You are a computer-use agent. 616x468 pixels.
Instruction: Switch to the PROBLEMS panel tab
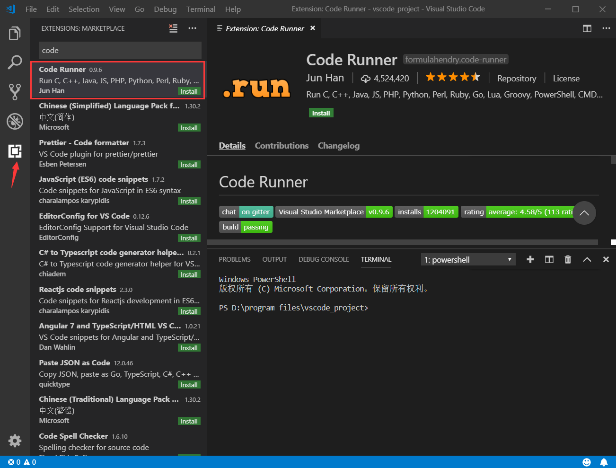[235, 259]
